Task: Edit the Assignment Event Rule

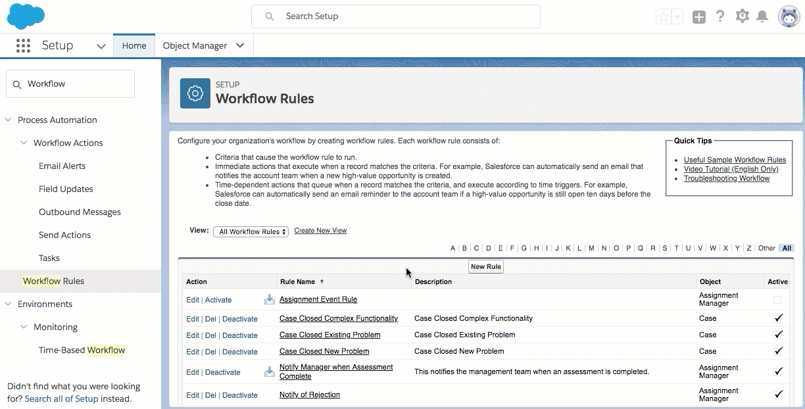Action: coord(192,300)
